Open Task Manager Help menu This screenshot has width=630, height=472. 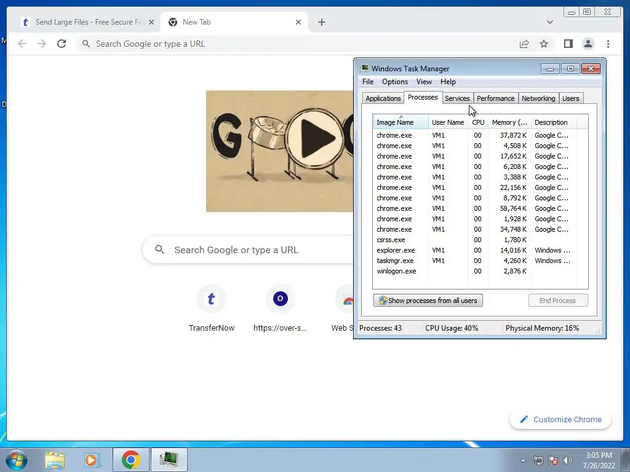[x=448, y=82]
